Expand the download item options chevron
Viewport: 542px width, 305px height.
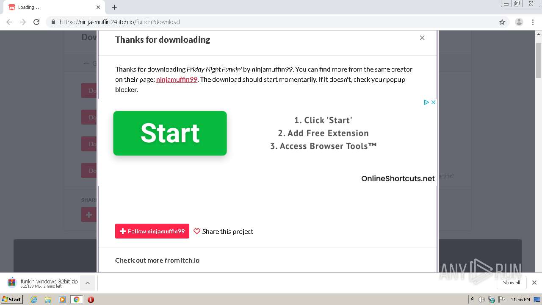tap(88, 283)
